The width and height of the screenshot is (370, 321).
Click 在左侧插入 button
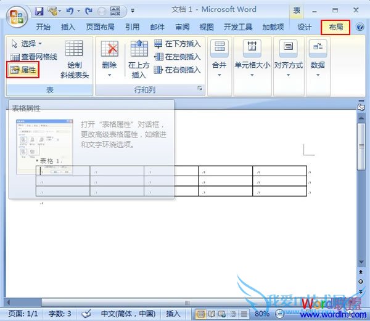(177, 57)
